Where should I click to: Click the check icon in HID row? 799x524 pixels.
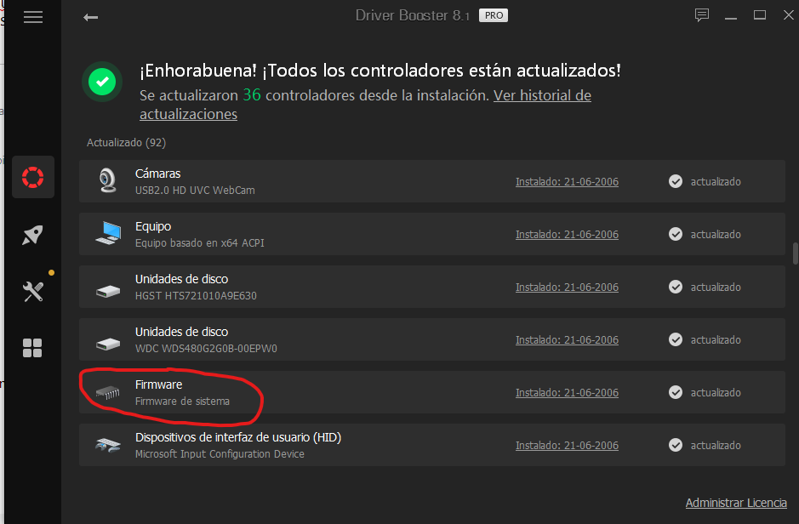(676, 445)
